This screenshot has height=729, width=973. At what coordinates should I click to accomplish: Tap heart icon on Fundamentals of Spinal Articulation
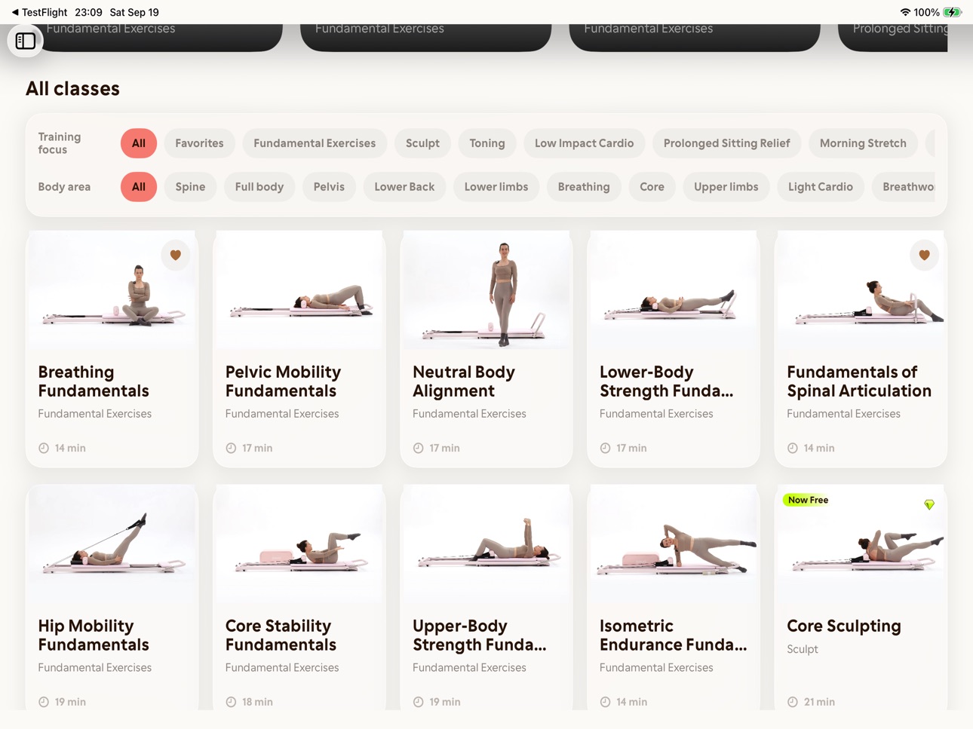coord(924,255)
